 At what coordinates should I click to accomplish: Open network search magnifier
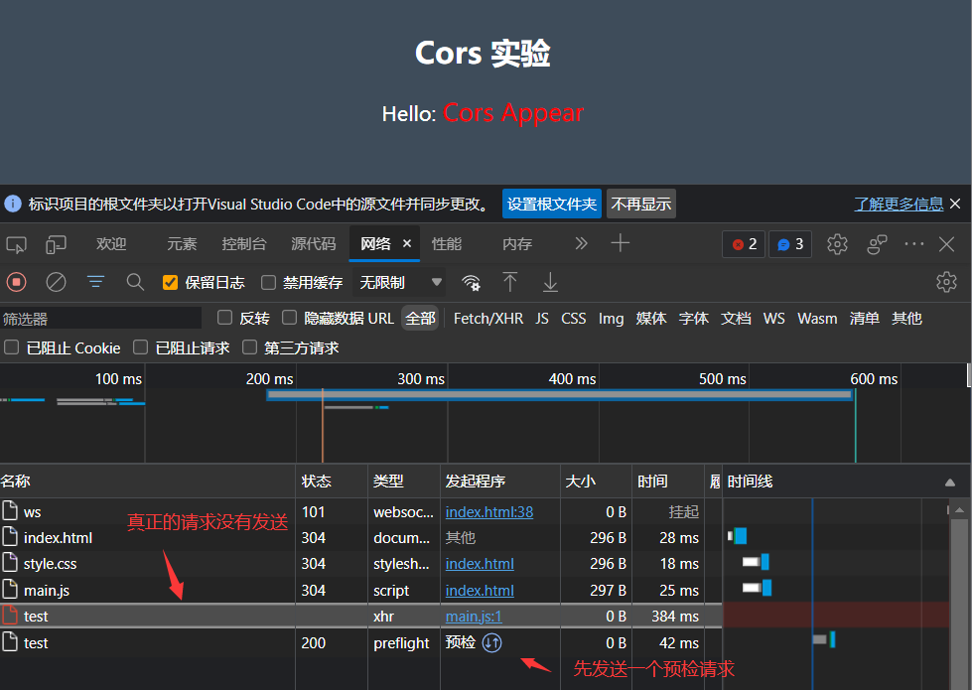pos(135,282)
